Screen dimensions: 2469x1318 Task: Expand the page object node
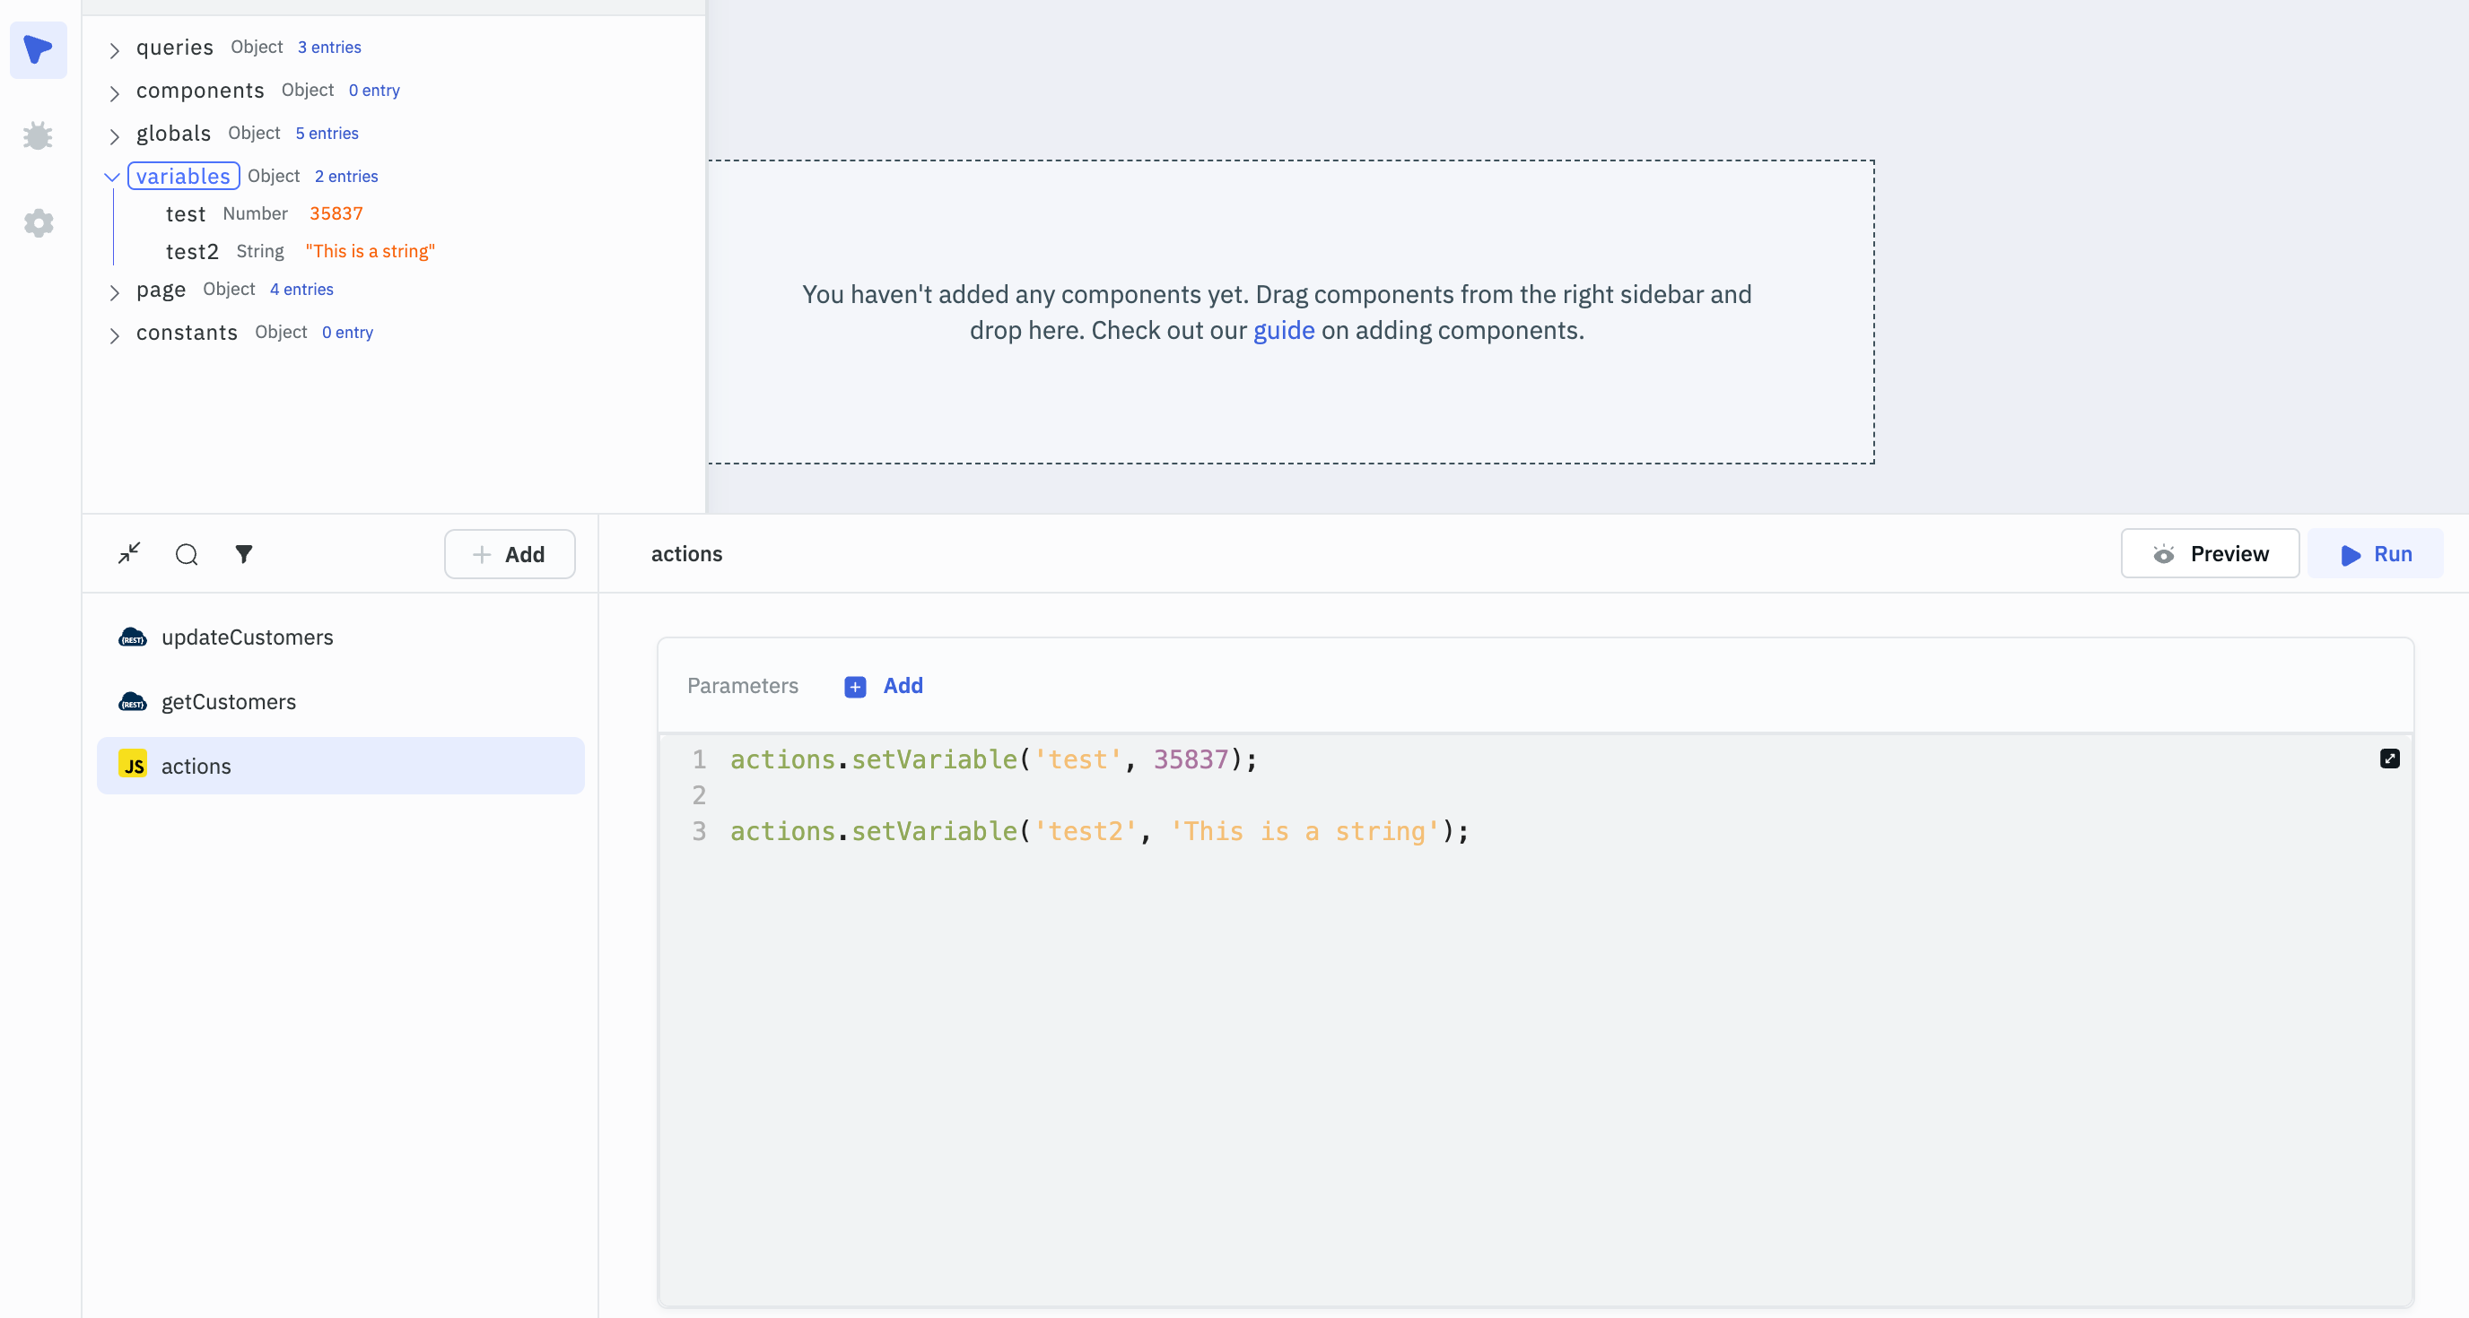click(114, 292)
